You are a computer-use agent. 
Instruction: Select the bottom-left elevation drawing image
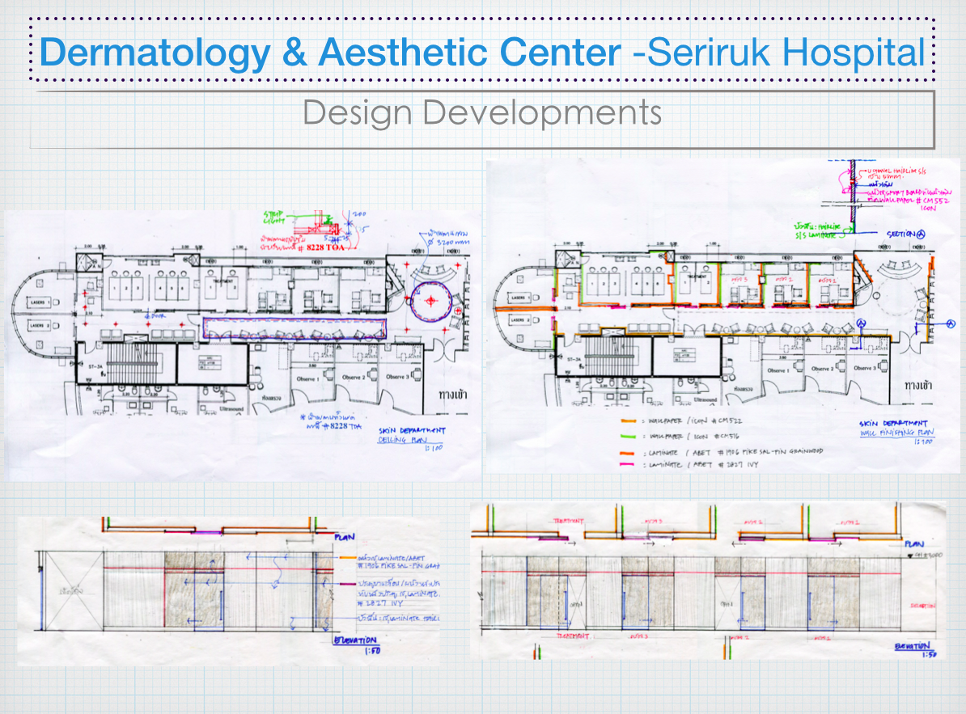click(x=228, y=592)
